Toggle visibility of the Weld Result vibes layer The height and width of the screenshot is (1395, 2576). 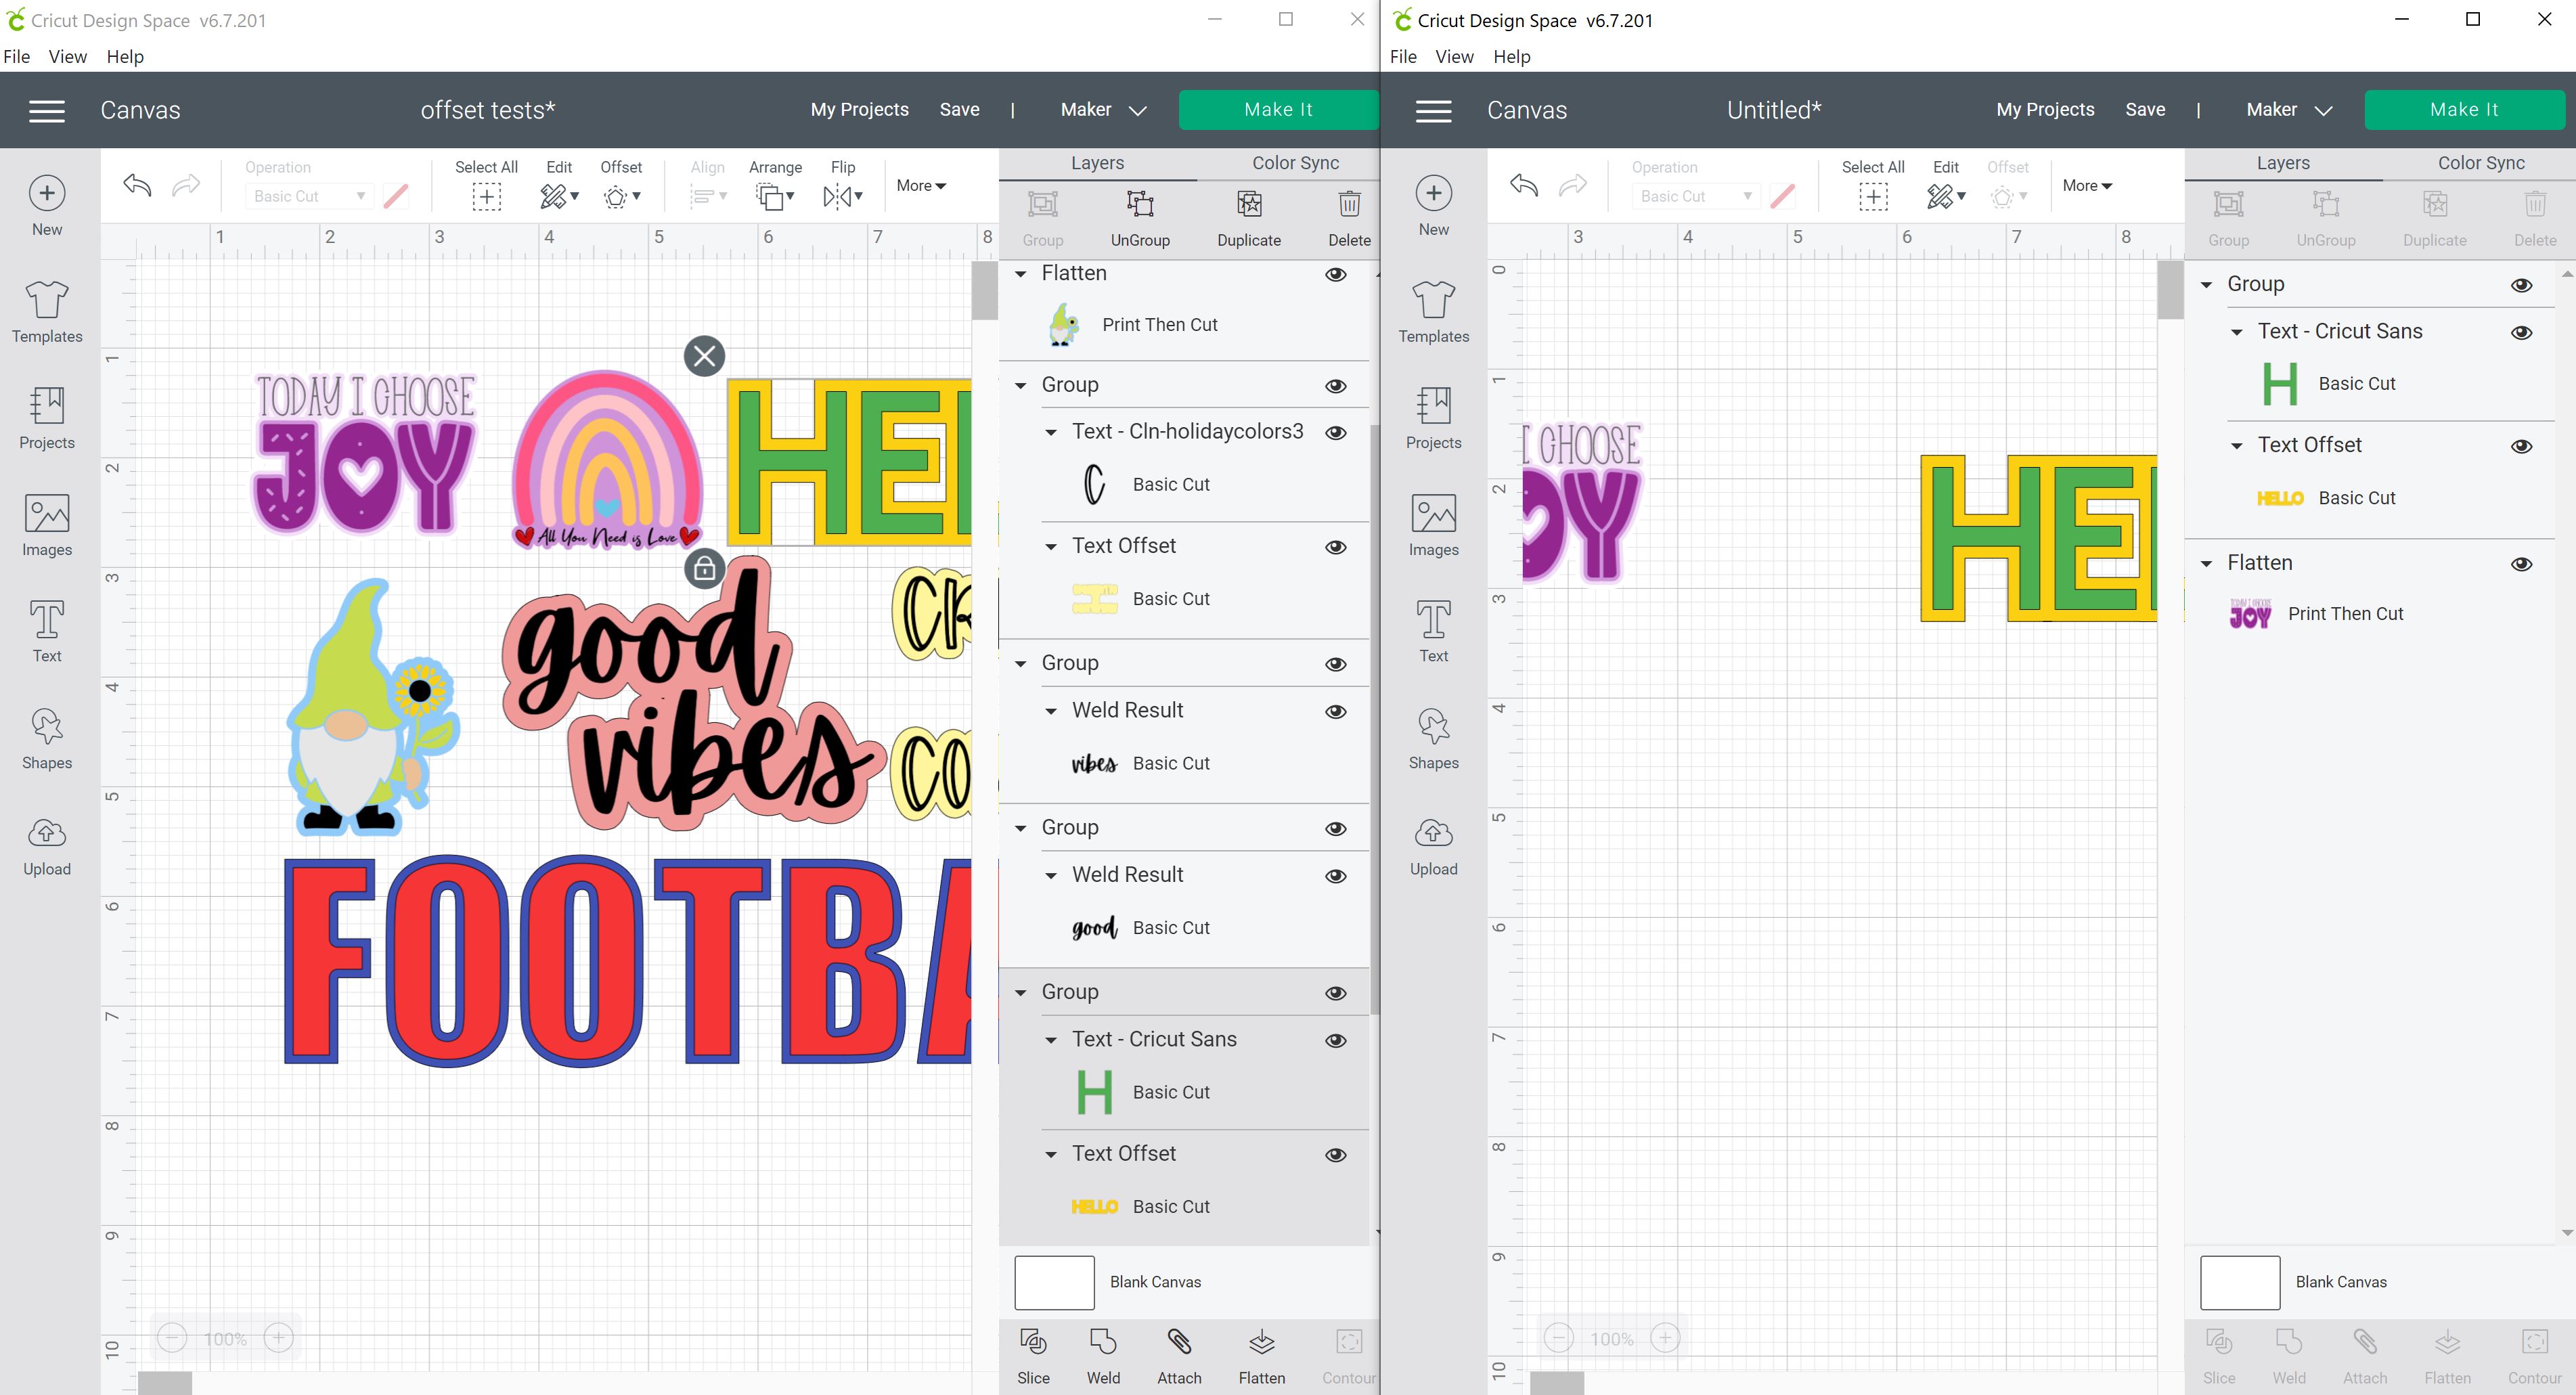coord(1335,711)
